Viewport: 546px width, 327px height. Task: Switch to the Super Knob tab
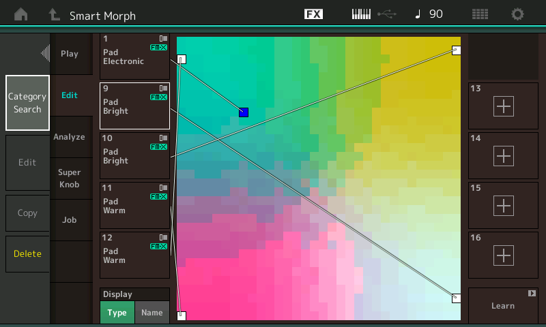70,178
